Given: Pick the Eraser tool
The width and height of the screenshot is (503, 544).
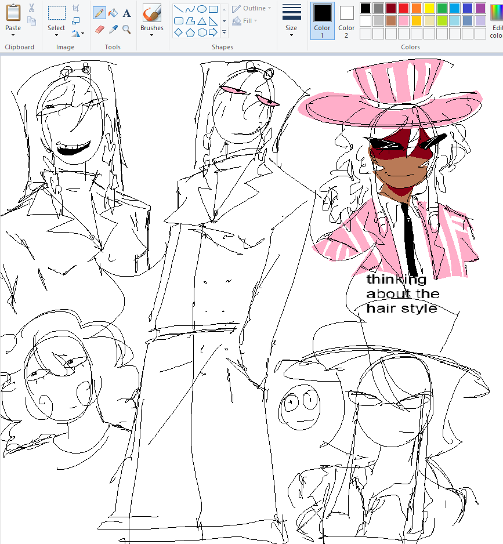Looking at the screenshot, I should [x=99, y=30].
